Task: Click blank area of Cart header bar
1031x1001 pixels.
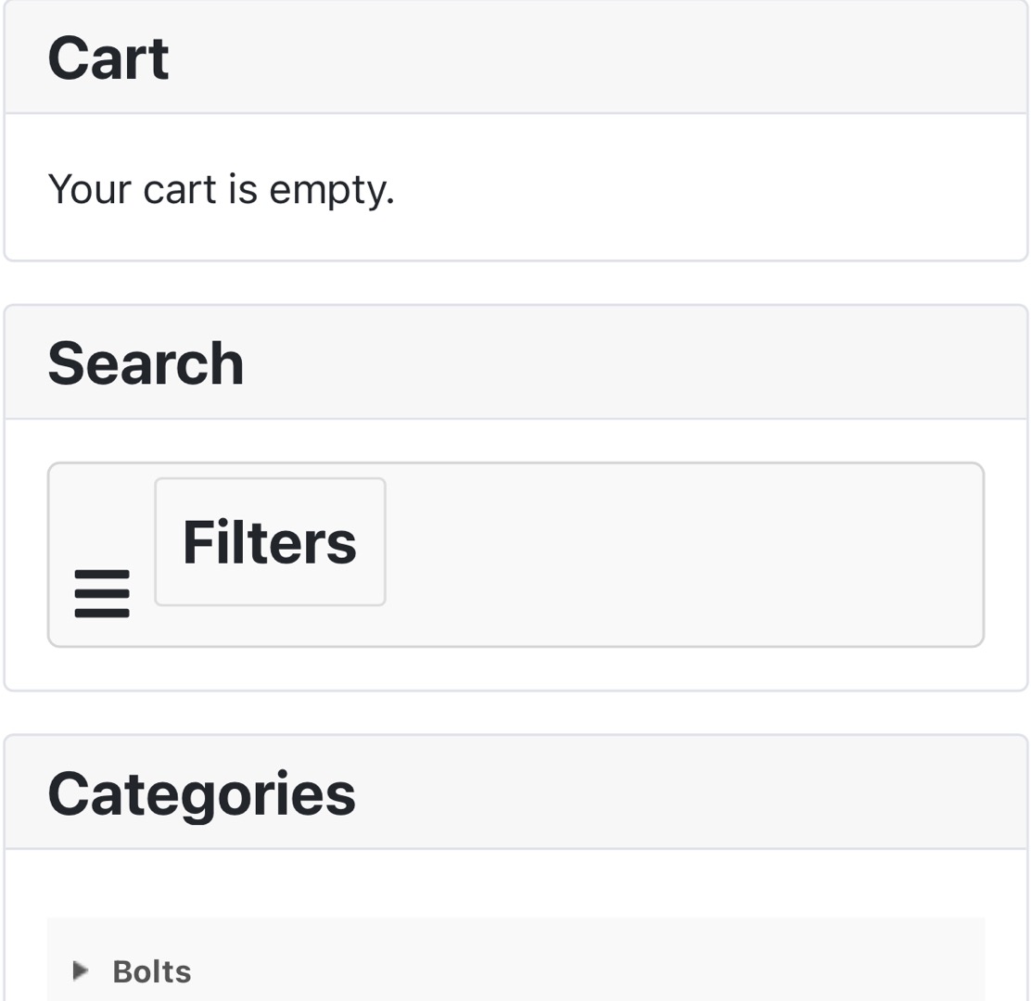Action: [603, 58]
